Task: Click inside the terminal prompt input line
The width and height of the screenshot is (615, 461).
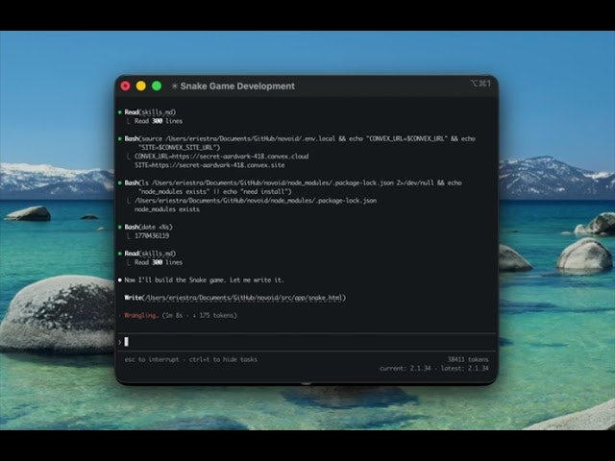Action: [x=306, y=342]
